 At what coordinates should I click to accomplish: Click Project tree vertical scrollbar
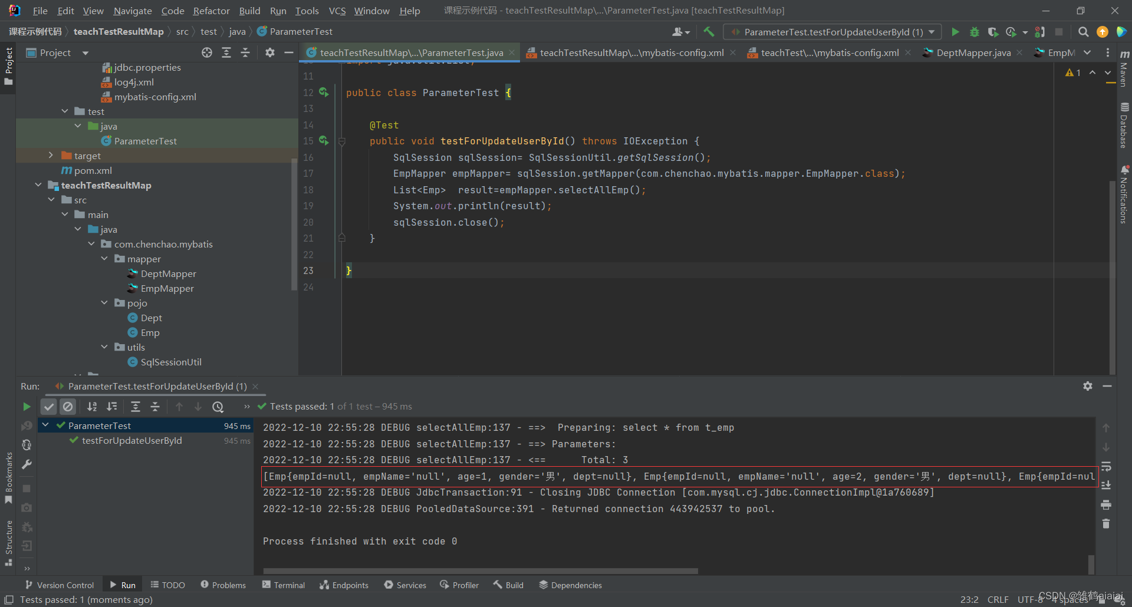point(294,224)
